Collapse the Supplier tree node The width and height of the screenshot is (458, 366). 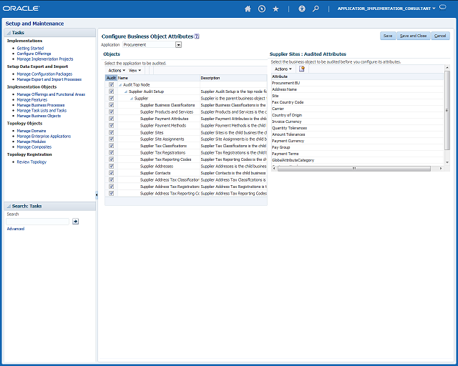[132, 99]
